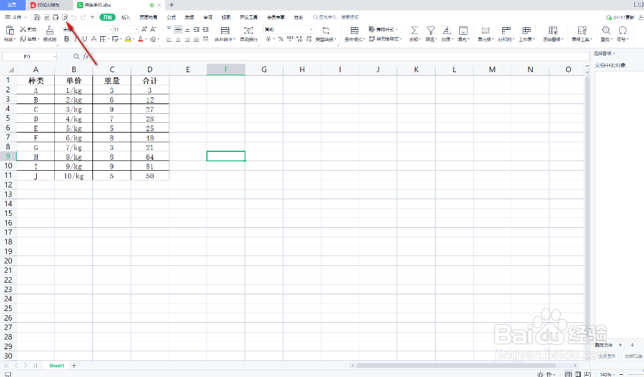The width and height of the screenshot is (644, 377).
Task: Click the Wrap Text icon
Action: click(249, 31)
